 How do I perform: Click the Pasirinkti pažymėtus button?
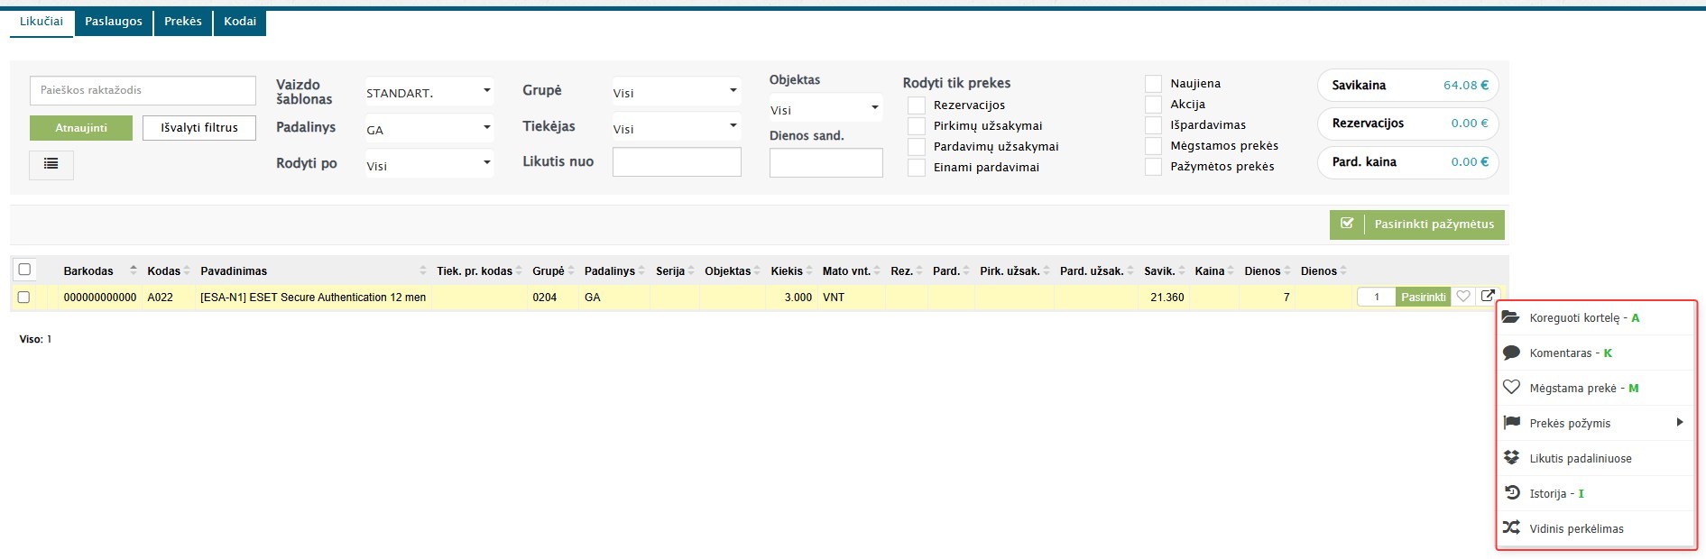(x=1417, y=225)
